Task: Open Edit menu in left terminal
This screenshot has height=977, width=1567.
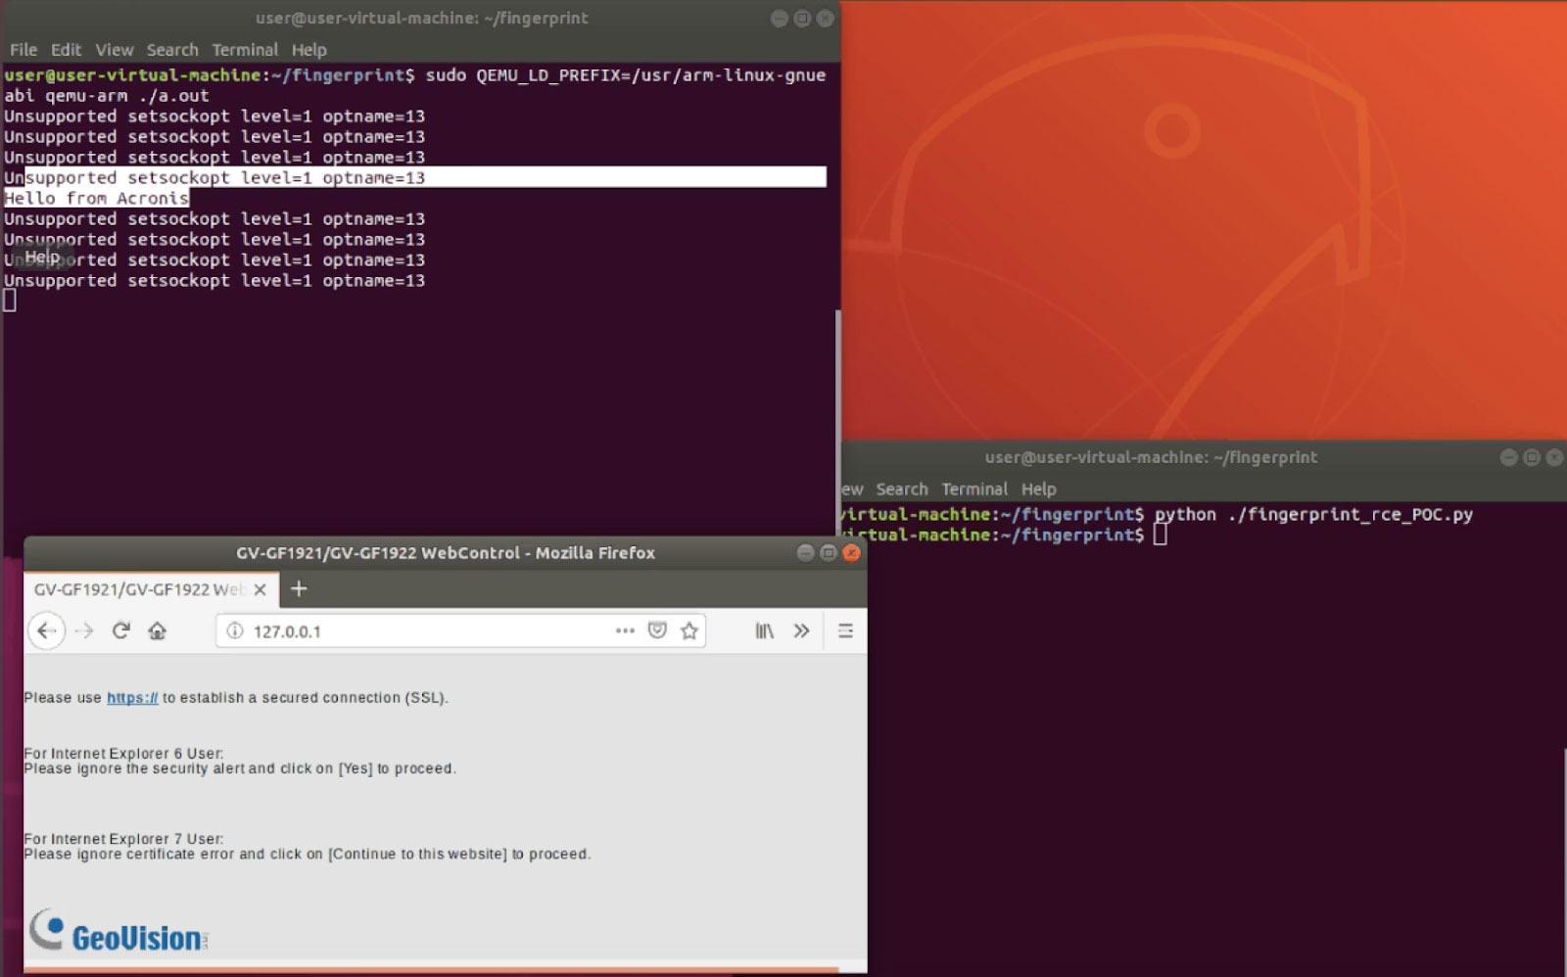Action: pyautogui.click(x=67, y=50)
